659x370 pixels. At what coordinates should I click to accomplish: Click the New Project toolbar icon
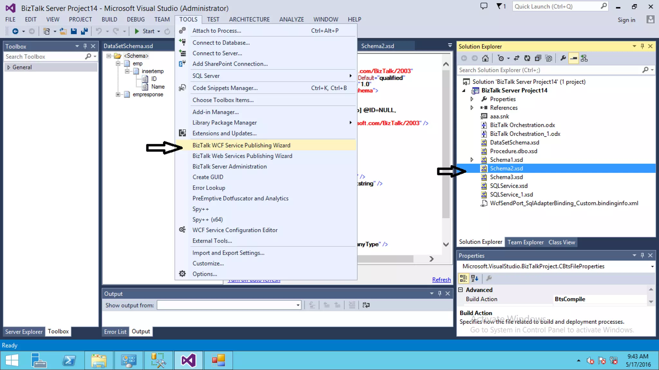coord(47,31)
